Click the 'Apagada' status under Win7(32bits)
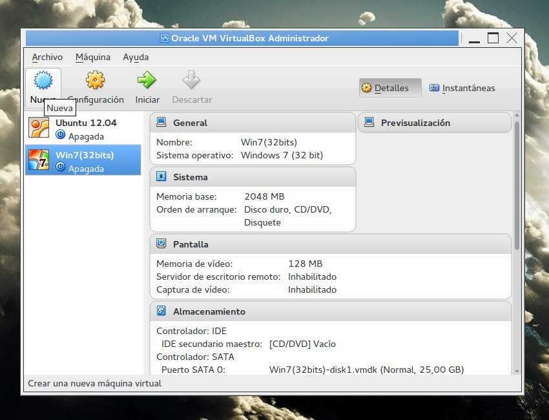 (86, 169)
